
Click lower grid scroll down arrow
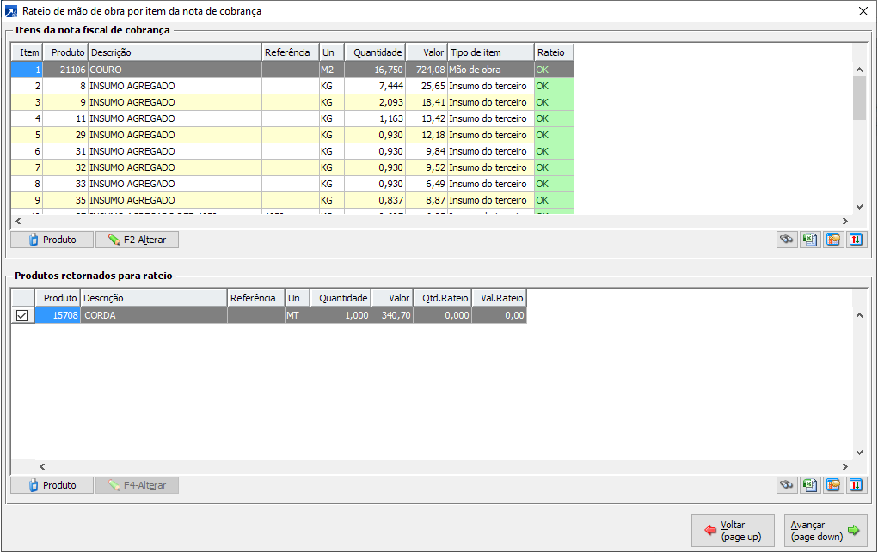coord(860,453)
